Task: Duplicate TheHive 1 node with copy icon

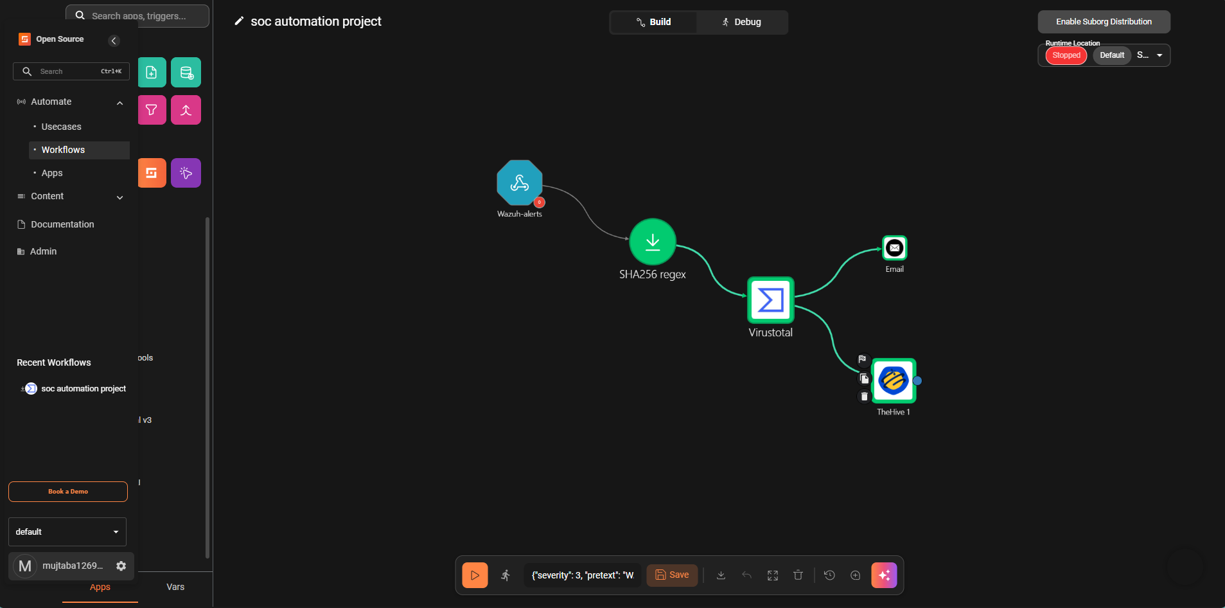Action: (x=864, y=379)
